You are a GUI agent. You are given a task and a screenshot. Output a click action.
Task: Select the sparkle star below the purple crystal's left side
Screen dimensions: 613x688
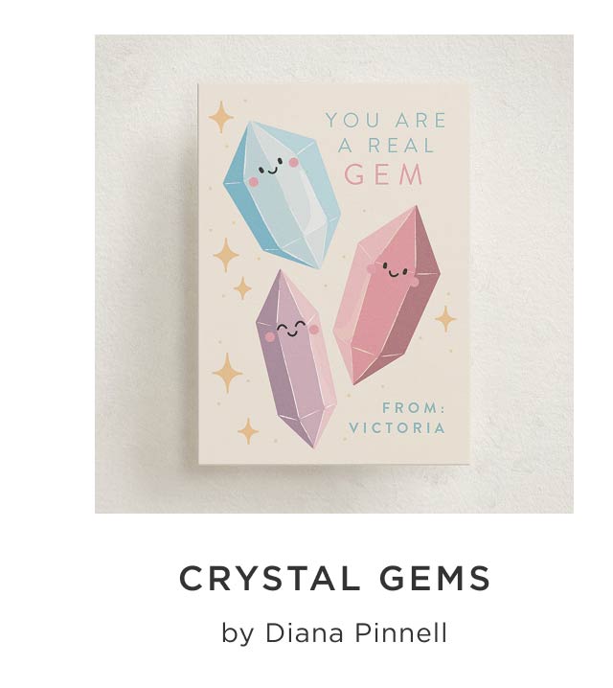point(248,431)
